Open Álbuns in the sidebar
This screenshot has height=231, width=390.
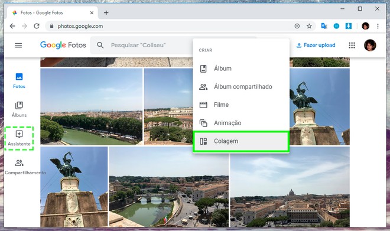click(19, 109)
